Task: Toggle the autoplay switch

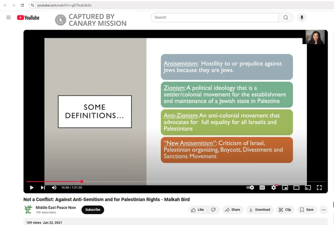Action: (250, 188)
